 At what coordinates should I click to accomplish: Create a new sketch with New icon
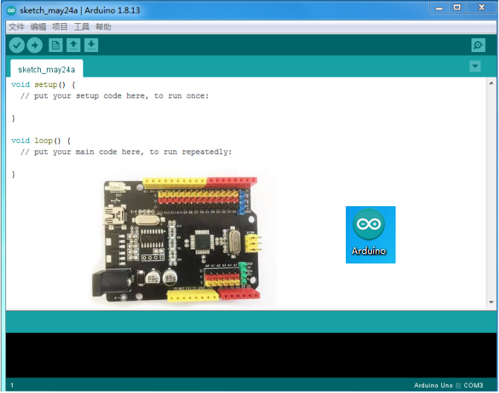pos(56,45)
